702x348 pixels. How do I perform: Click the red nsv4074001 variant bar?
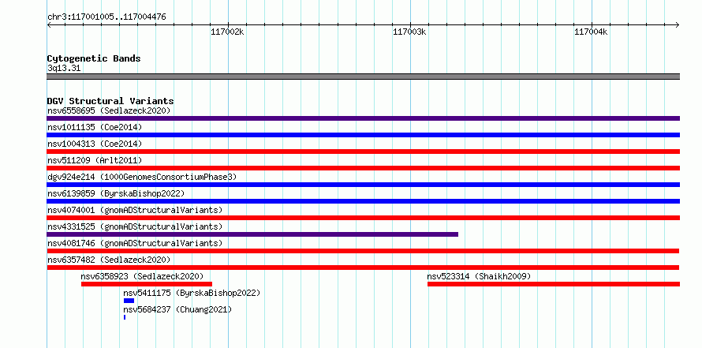point(363,218)
